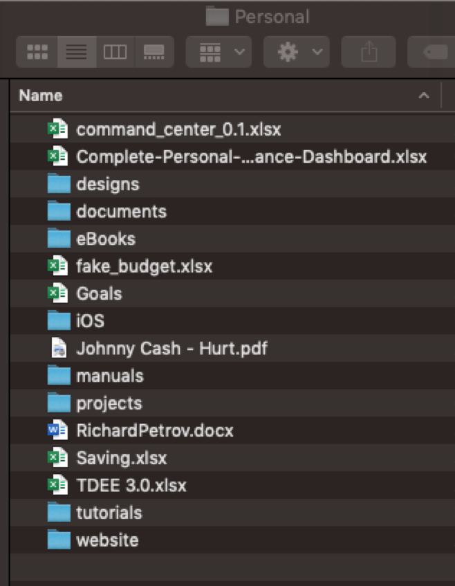Switch to column view in toolbar
The height and width of the screenshot is (586, 455).
tap(115, 52)
